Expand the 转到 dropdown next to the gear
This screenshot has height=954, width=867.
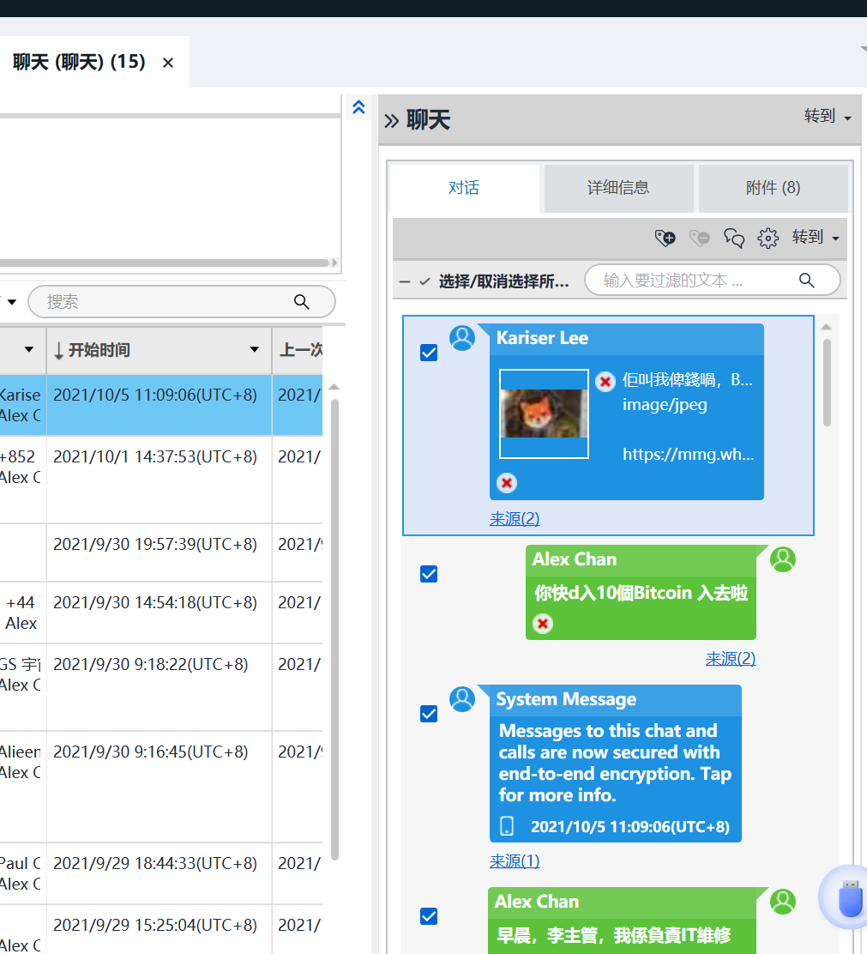pos(816,237)
